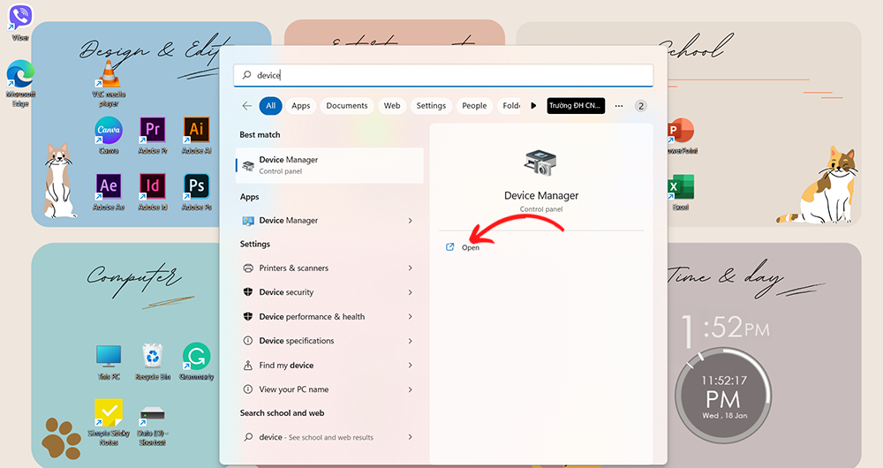Select the Apps filter tab

coord(301,106)
